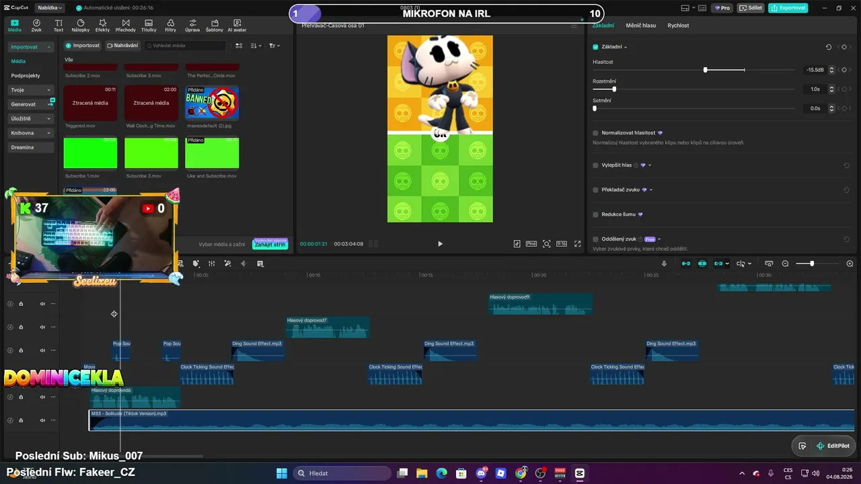
Task: Select the Základní tab in audio panel
Action: coord(603,26)
